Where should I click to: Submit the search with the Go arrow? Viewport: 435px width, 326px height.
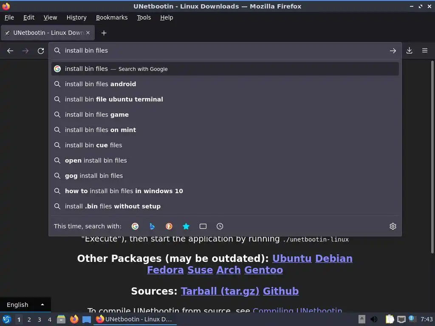pos(393,51)
